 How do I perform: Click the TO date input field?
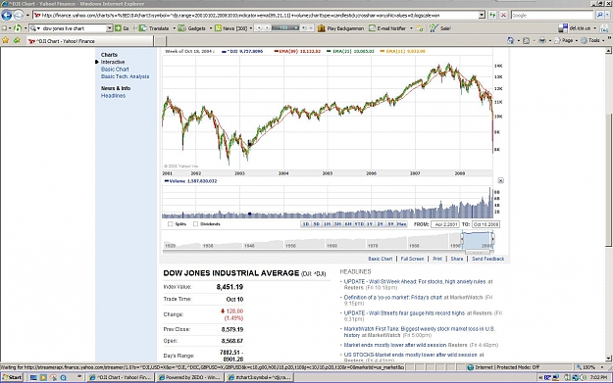pos(485,224)
